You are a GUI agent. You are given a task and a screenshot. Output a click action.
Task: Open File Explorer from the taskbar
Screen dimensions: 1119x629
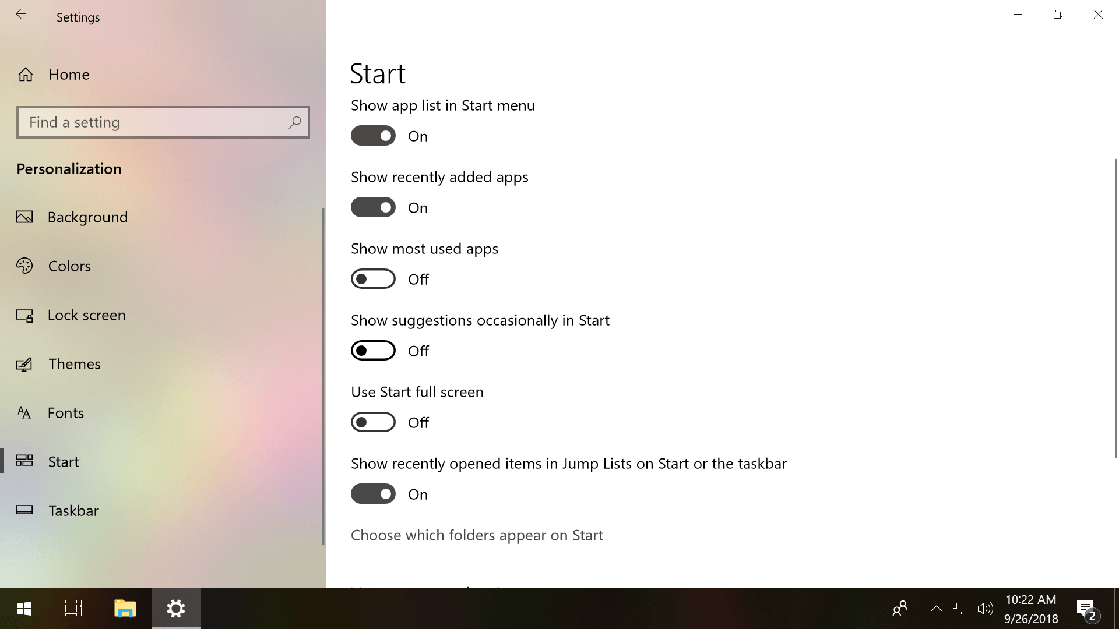(x=125, y=609)
